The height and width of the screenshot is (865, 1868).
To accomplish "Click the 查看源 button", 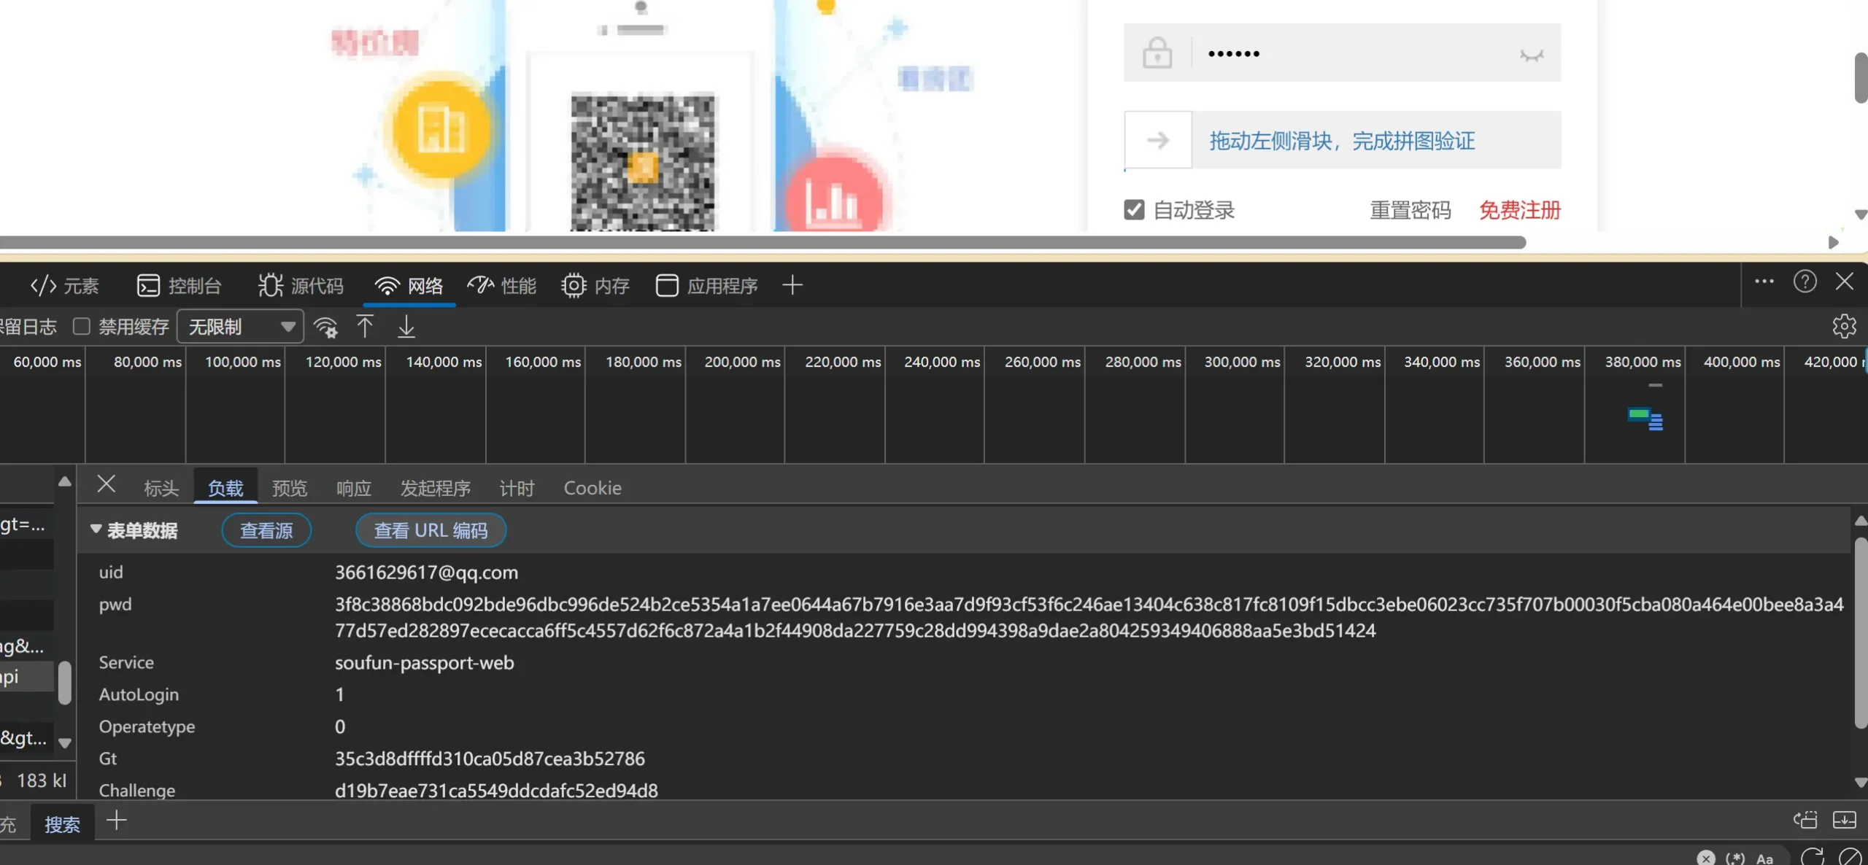I will point(266,530).
